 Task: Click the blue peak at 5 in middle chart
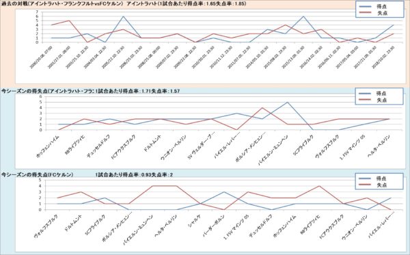tap(288, 102)
